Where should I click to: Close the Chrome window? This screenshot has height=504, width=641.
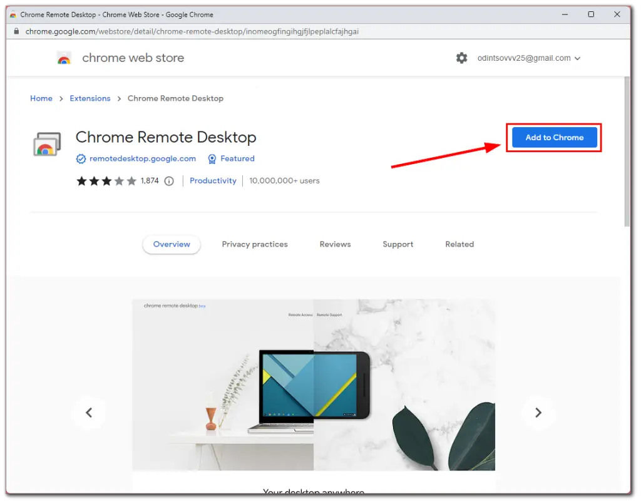tap(617, 14)
